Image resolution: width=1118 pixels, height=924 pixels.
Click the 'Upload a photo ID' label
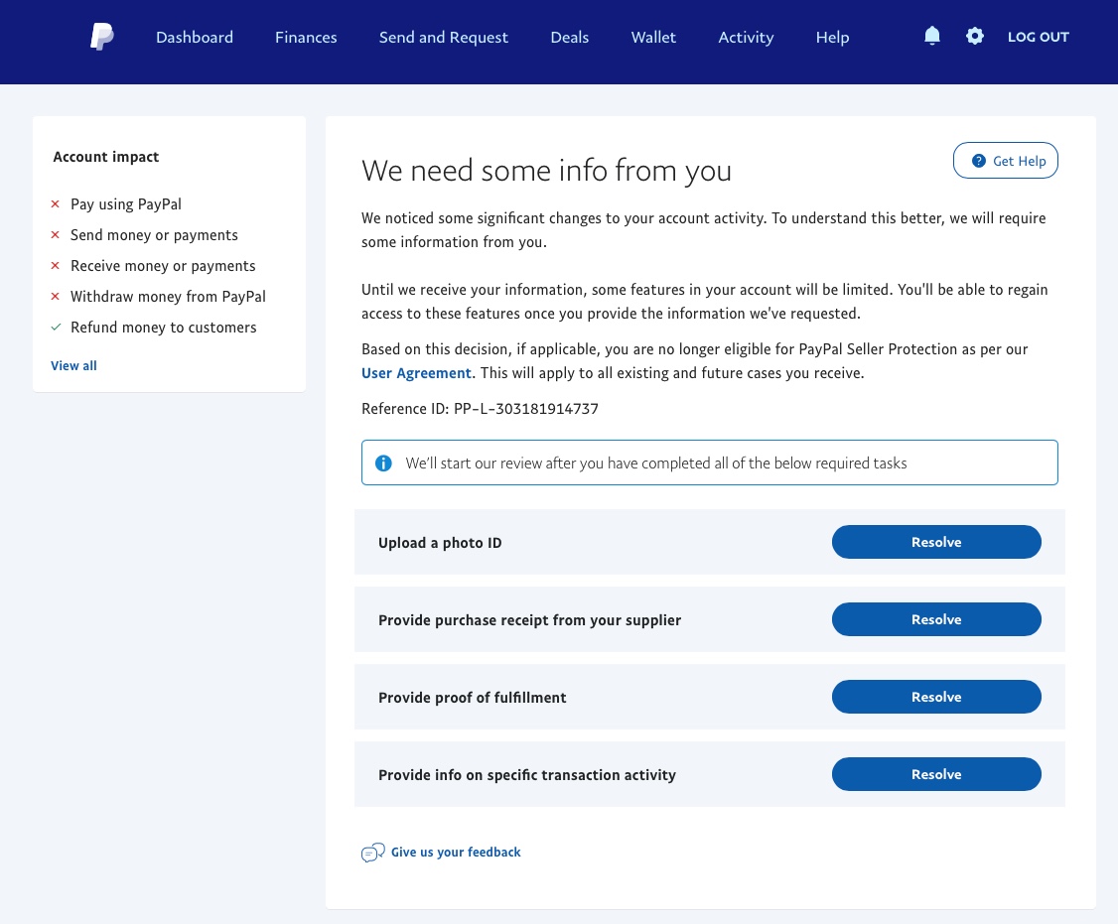pos(440,543)
